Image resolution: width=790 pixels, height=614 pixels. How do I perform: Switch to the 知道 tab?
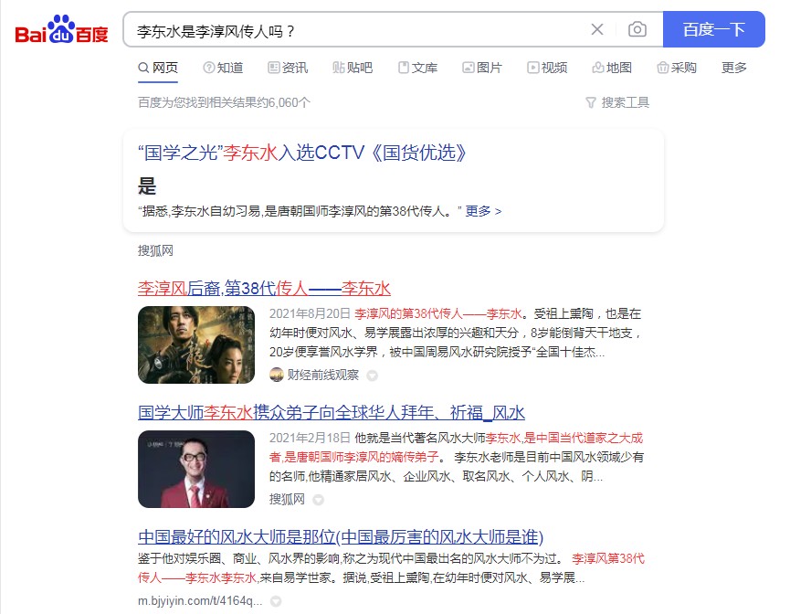click(223, 68)
